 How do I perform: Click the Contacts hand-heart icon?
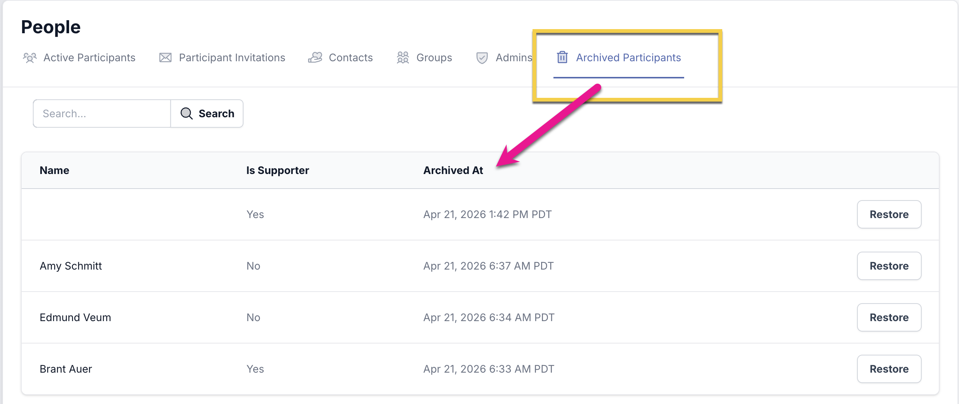(x=315, y=58)
